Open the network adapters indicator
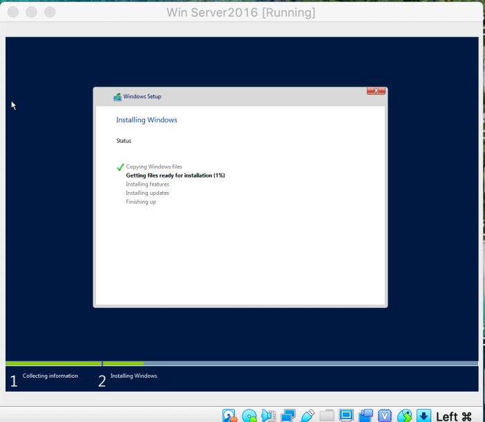The width and height of the screenshot is (485, 422). [x=288, y=416]
